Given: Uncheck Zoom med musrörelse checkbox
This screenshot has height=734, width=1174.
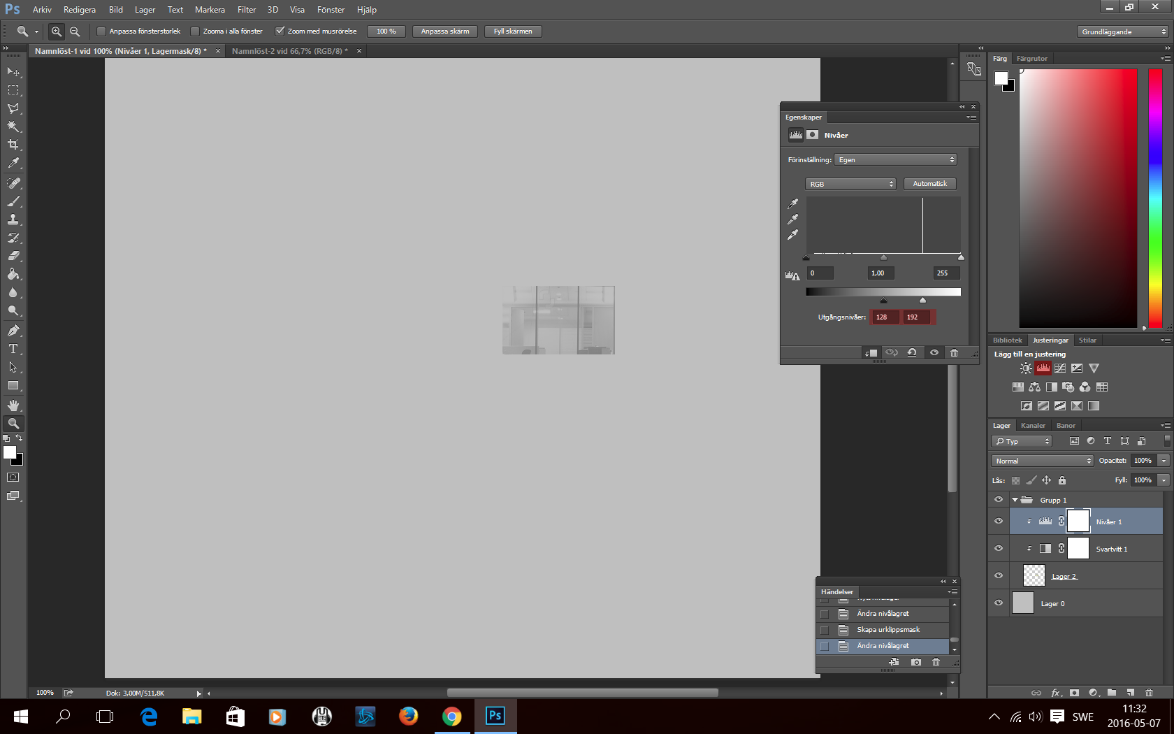Looking at the screenshot, I should click(x=280, y=31).
